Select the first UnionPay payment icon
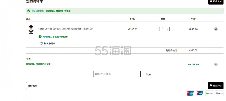 [190, 93]
